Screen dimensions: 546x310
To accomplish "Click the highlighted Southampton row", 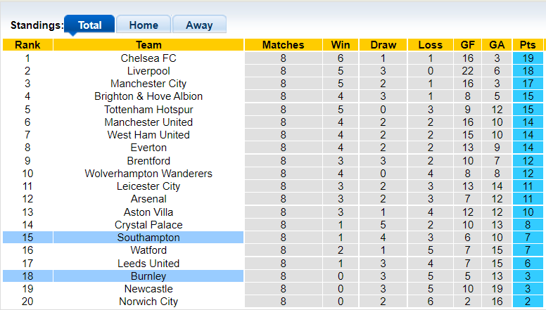I will [148, 238].
